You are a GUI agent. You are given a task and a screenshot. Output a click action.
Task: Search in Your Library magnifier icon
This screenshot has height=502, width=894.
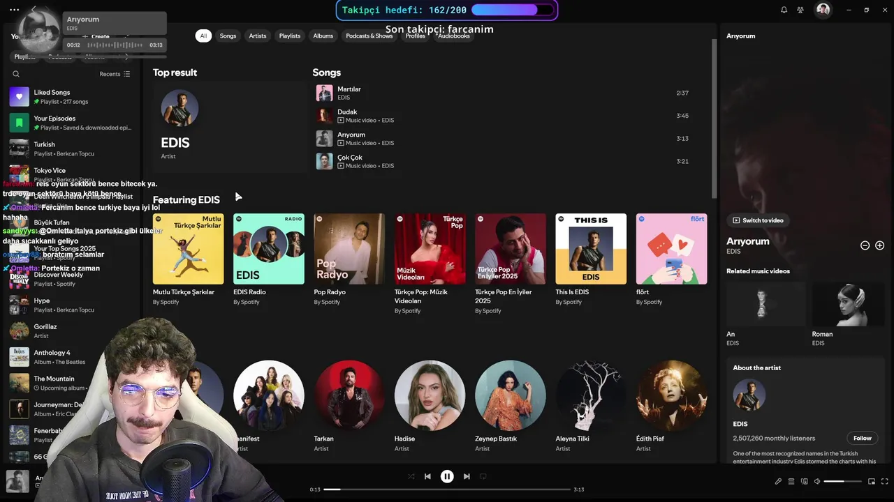(16, 74)
